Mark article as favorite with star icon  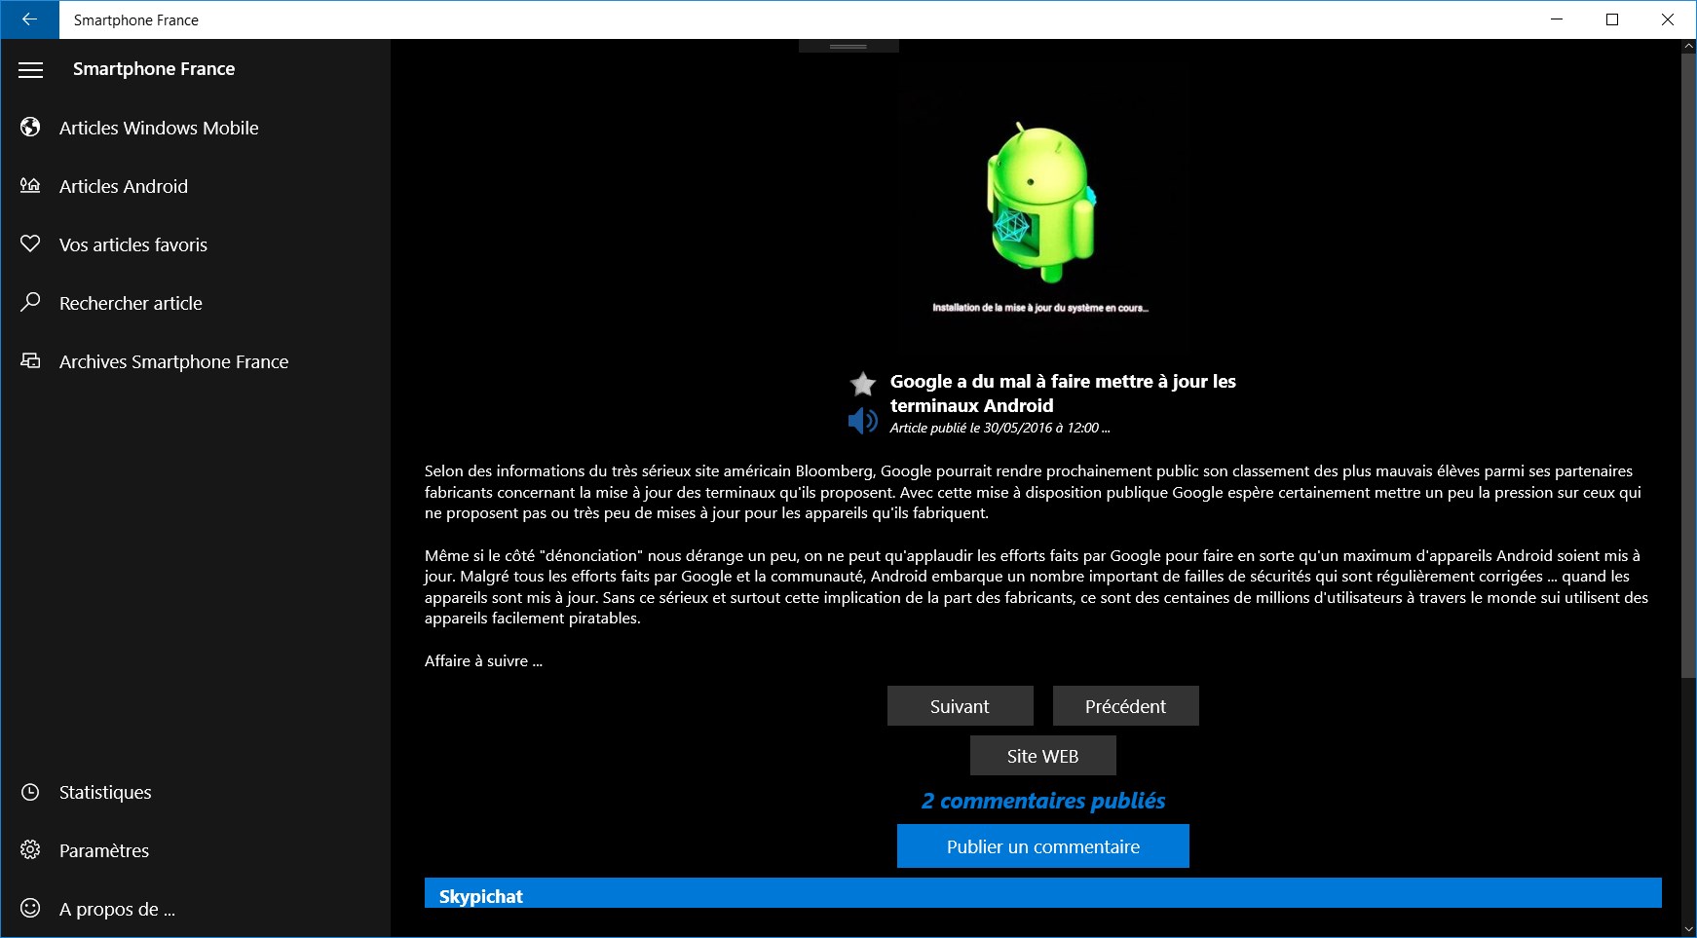[863, 384]
